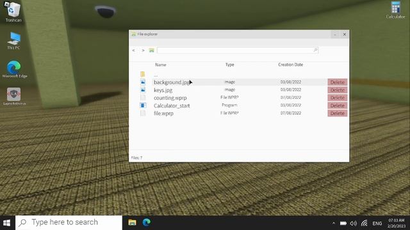The width and height of the screenshot is (410, 230).
Task: Open This PC desktop icon
Action: [13, 41]
